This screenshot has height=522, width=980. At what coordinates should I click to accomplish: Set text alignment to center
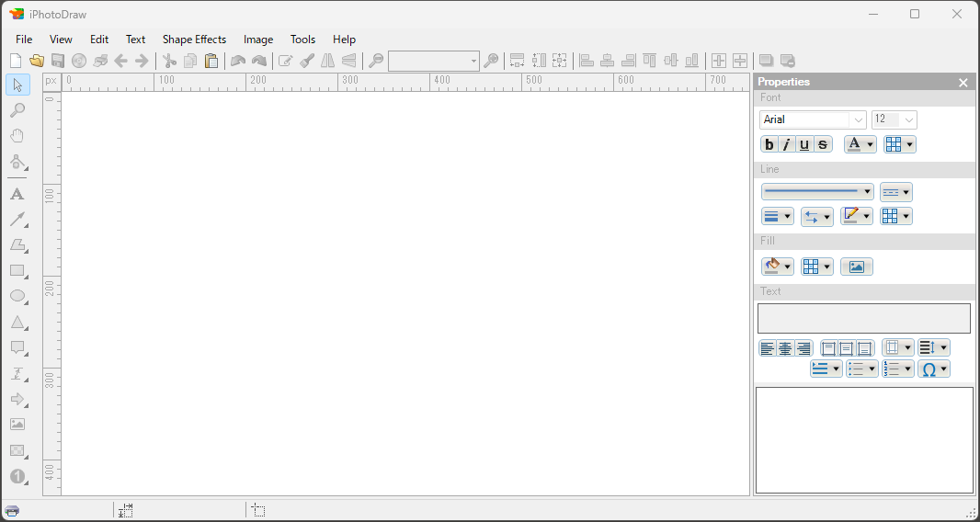(x=786, y=348)
